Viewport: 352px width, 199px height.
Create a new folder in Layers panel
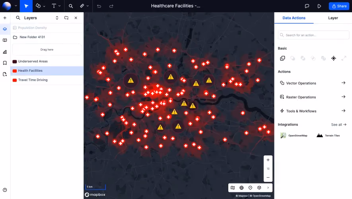[x=66, y=18]
